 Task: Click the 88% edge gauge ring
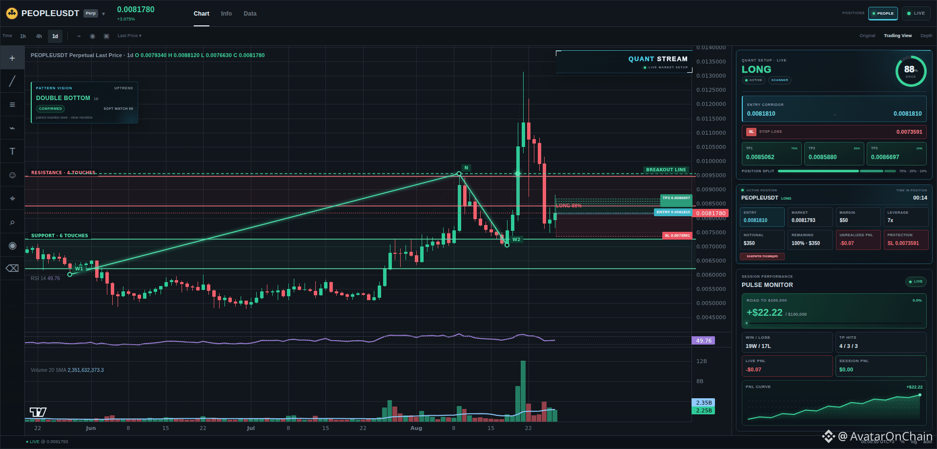click(911, 71)
